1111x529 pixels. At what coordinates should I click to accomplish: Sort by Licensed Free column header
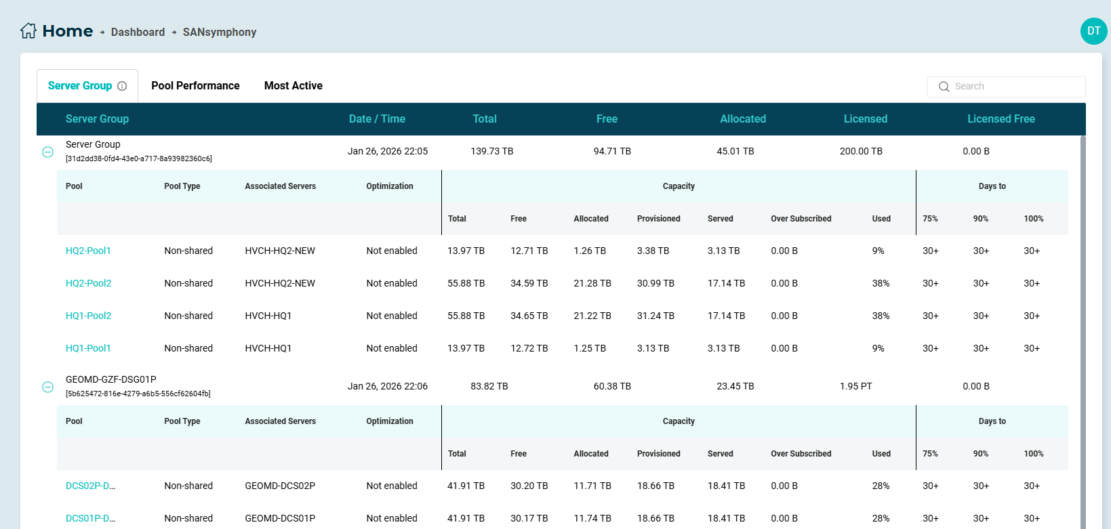[x=1001, y=119]
